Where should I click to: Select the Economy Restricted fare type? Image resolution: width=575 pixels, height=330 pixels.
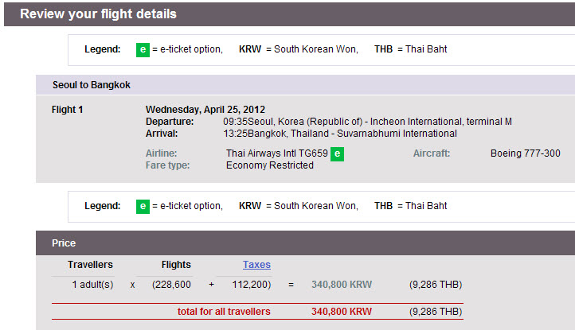coord(269,165)
